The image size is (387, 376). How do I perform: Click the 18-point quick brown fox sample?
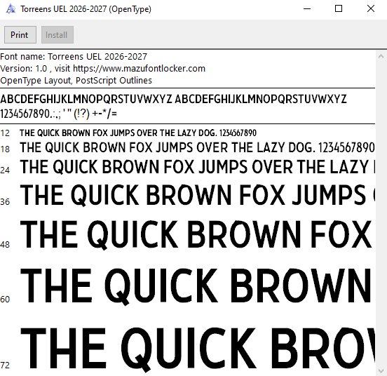tap(197, 147)
